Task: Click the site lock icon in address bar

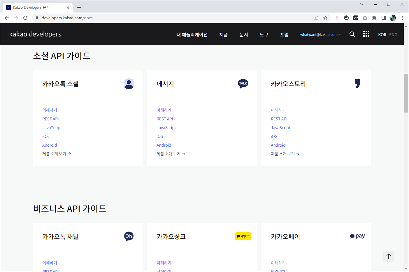Action: pos(37,18)
